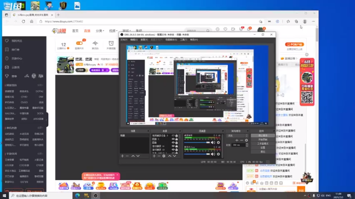The height and width of the screenshot is (199, 355).
Task: Toggle visibility of third source row
Action: 173,143
